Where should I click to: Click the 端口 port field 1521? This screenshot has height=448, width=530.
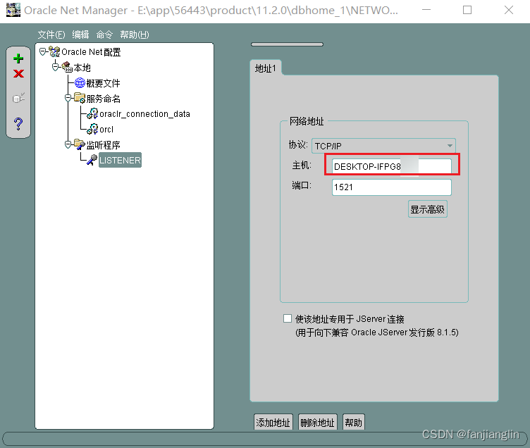click(392, 187)
